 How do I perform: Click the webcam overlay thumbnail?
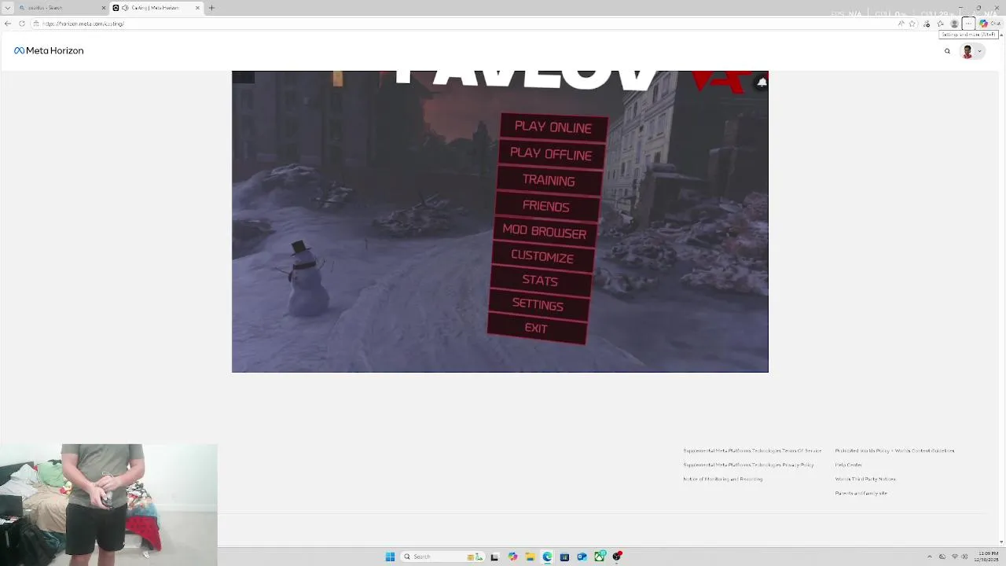[x=108, y=505]
